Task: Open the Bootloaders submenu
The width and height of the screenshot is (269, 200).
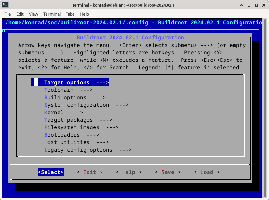Action: pyautogui.click(x=72, y=135)
